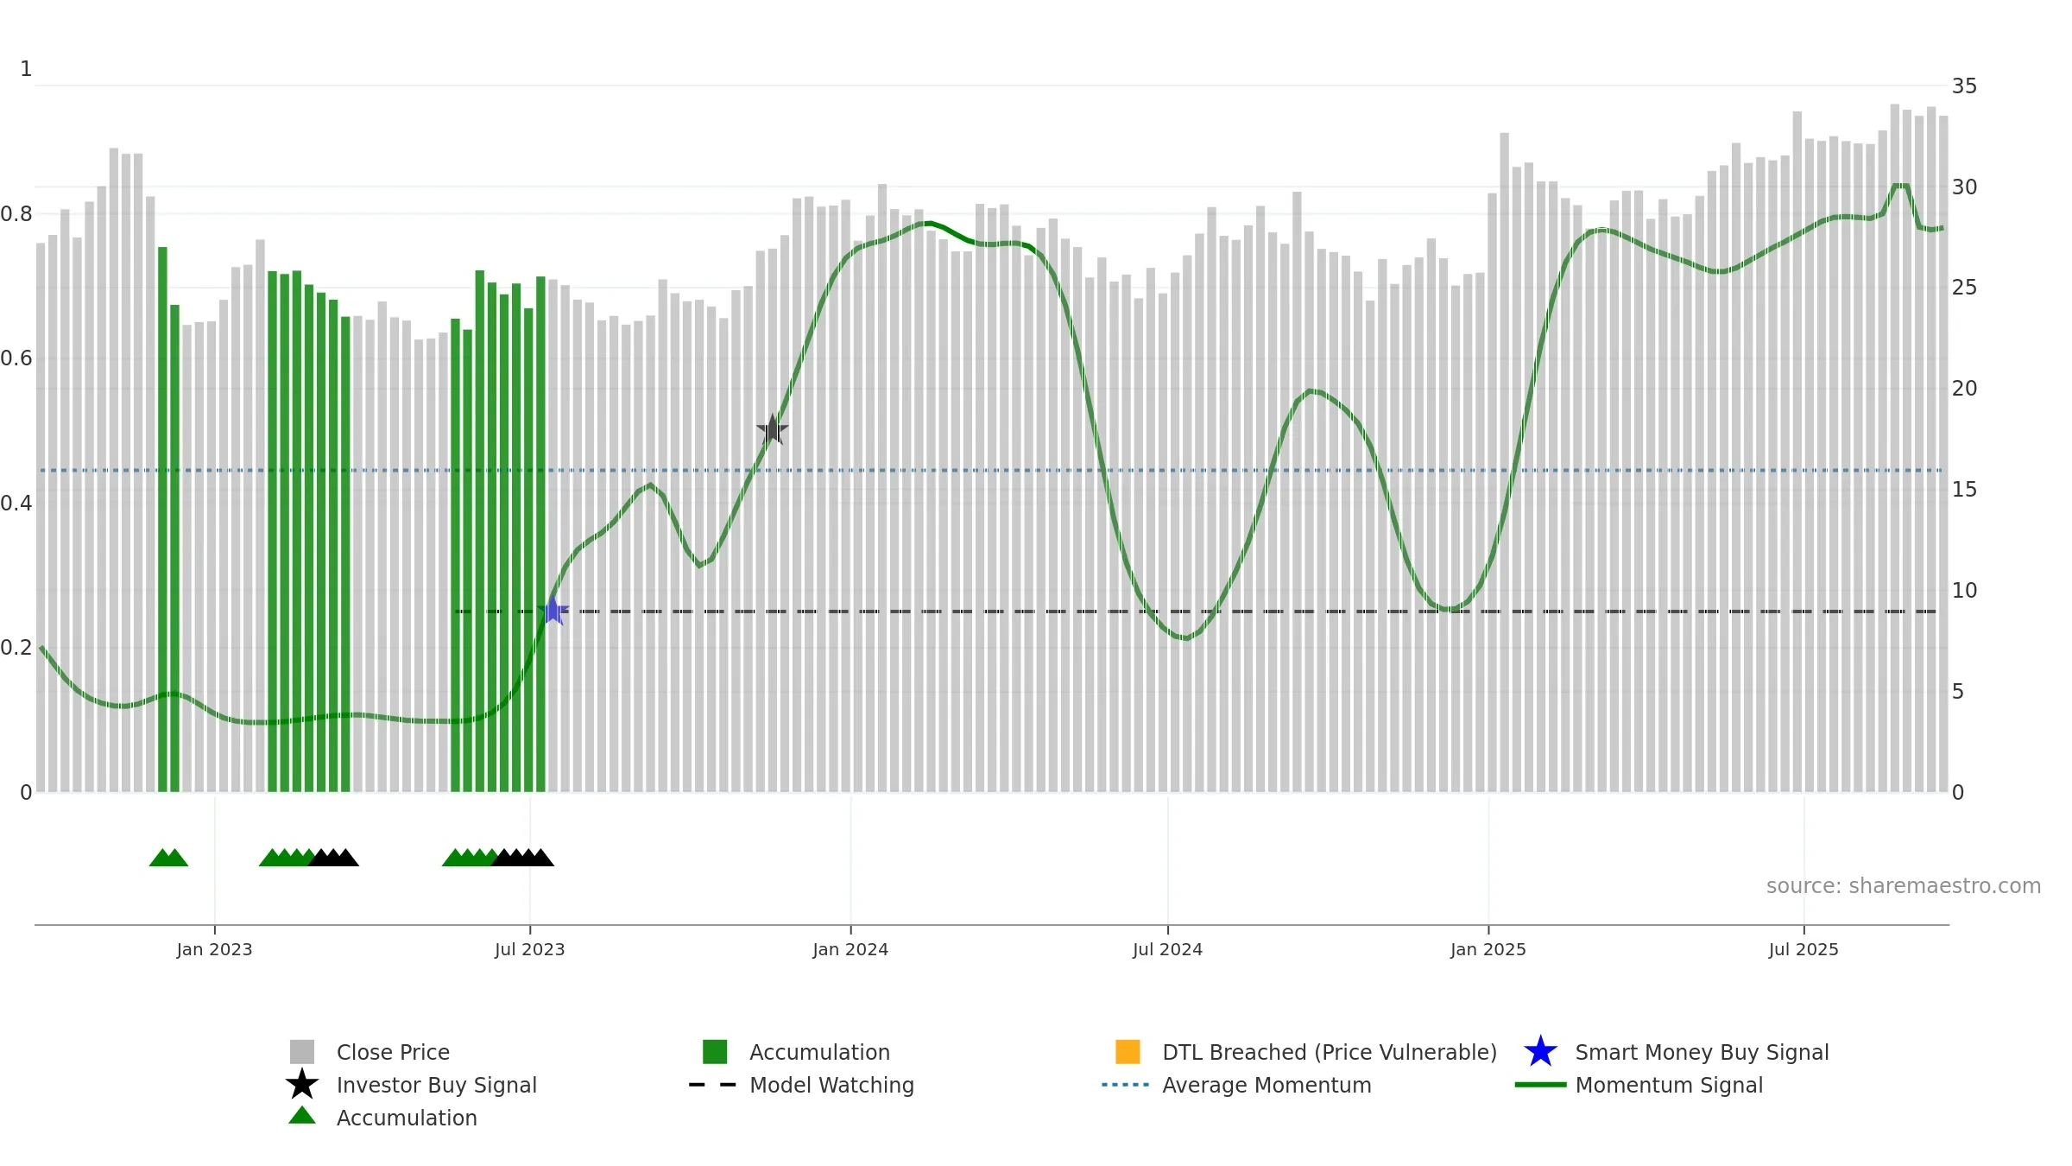2072x1166 pixels.
Task: Click the blue Smart Money star on chart
Action: pos(553,611)
